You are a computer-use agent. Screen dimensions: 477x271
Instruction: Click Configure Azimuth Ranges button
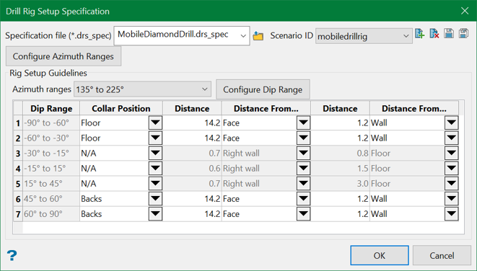click(x=64, y=56)
